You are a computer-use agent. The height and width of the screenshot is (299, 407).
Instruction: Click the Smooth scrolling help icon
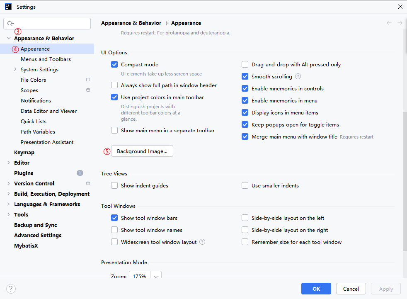tap(298, 76)
